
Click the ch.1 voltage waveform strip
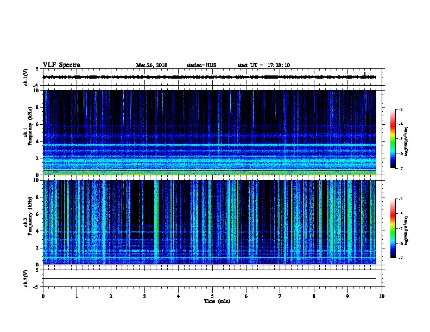click(210, 77)
